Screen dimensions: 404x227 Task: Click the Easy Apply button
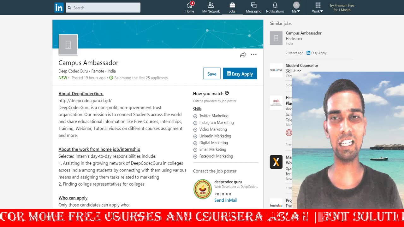tap(240, 73)
